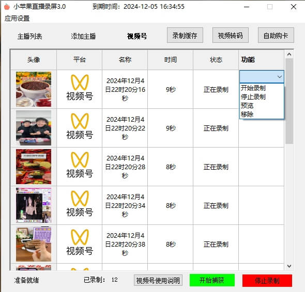The image size is (305, 292).
Task: Click the 自助购卡 button
Action: coord(276,35)
